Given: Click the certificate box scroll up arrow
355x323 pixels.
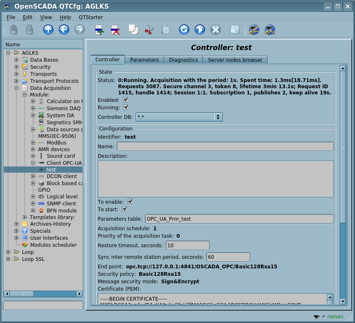Looking at the screenshot, I should [330, 297].
